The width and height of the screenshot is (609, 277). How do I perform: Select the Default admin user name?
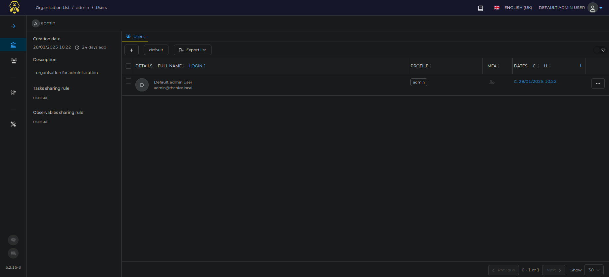tap(173, 82)
